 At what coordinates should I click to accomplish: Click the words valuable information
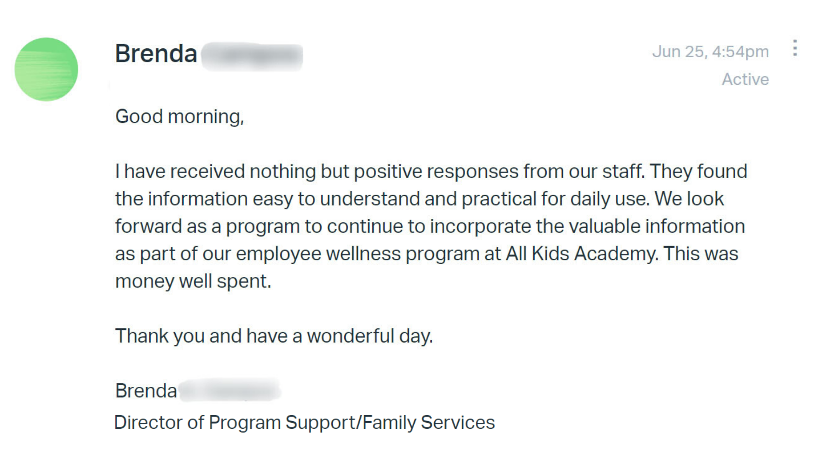coord(657,226)
